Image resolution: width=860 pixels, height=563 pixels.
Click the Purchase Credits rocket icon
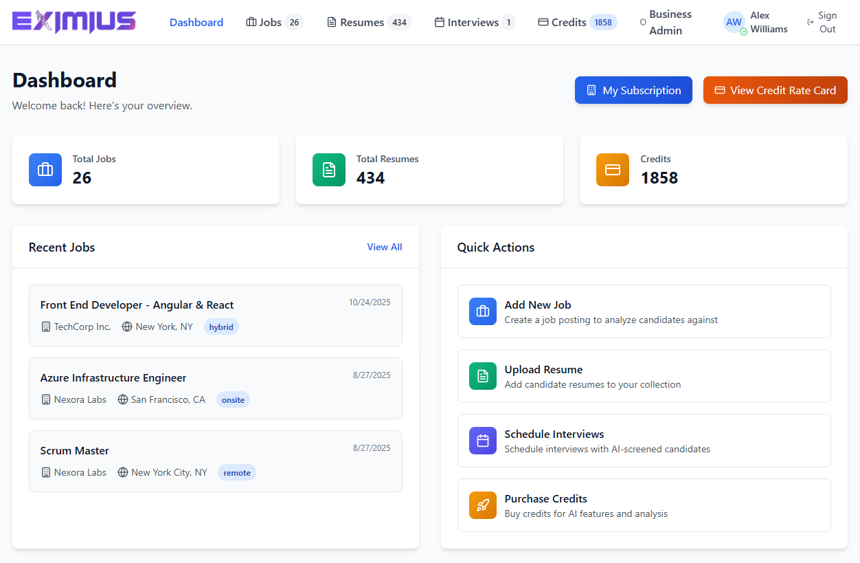[x=483, y=505]
